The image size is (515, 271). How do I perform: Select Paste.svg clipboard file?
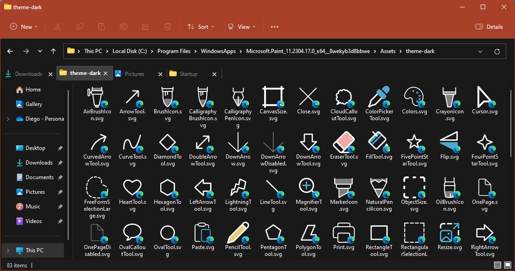pyautogui.click(x=203, y=236)
